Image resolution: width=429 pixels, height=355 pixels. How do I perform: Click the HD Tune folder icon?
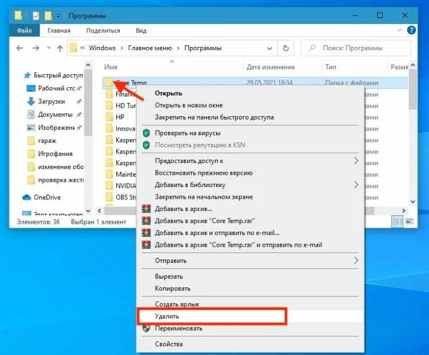(x=109, y=105)
